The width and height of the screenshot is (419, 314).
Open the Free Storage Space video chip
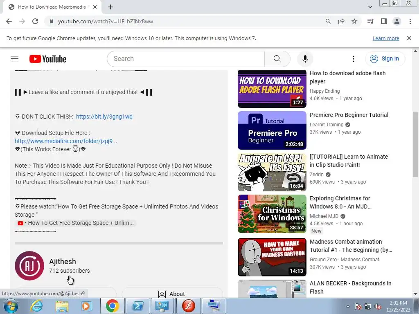[76, 223]
